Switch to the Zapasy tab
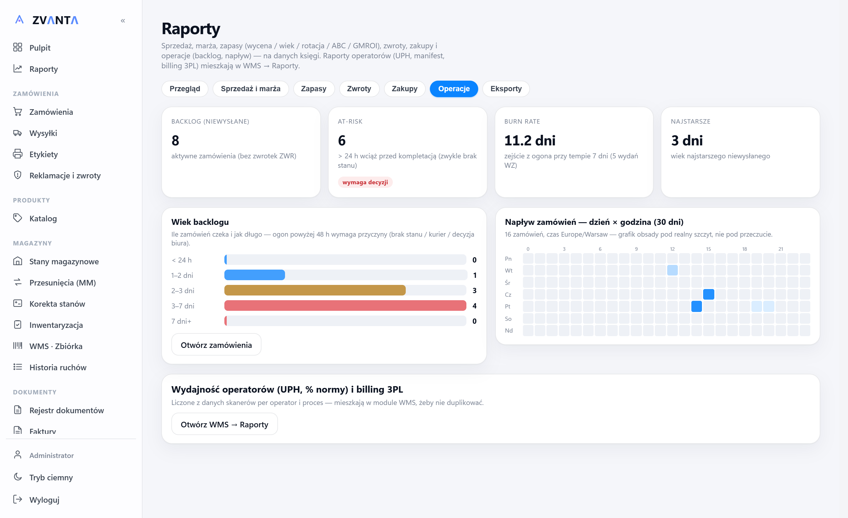This screenshot has width=848, height=518. (x=314, y=89)
